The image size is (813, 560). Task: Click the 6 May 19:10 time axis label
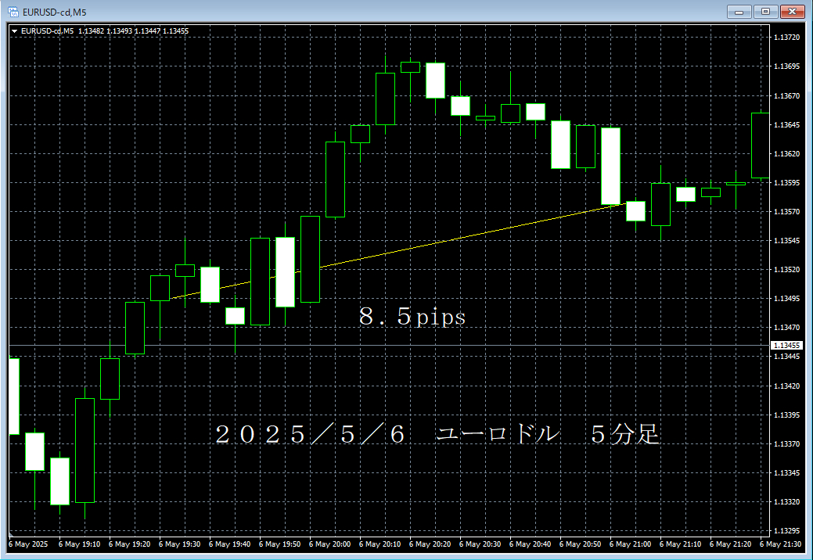[80, 544]
